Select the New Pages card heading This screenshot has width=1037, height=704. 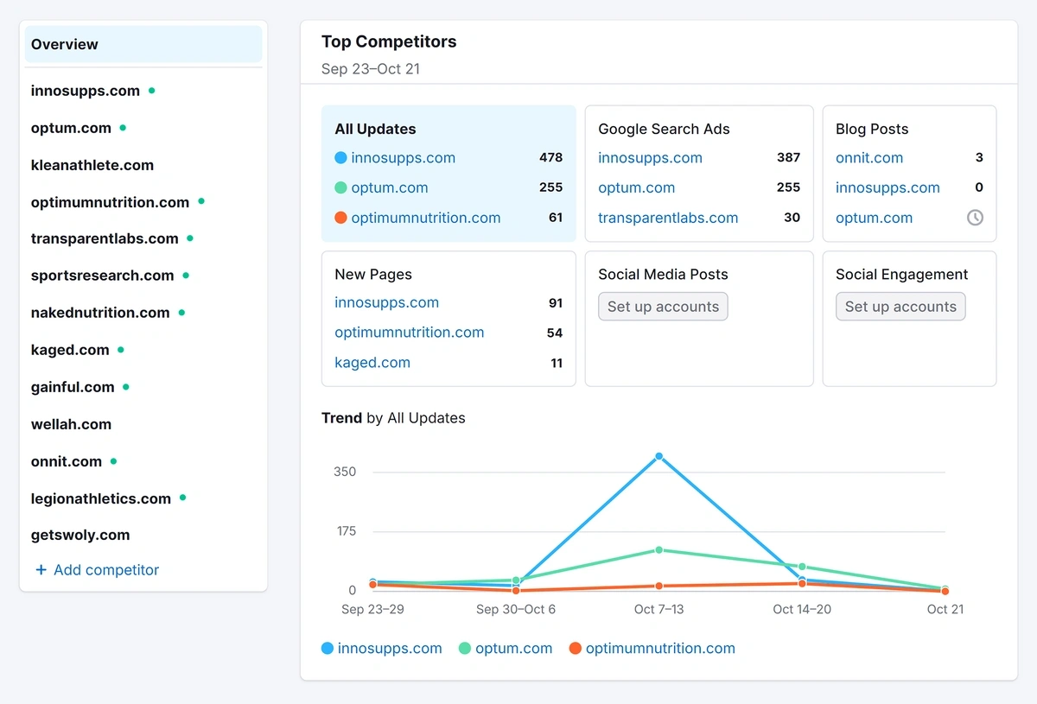(x=373, y=274)
